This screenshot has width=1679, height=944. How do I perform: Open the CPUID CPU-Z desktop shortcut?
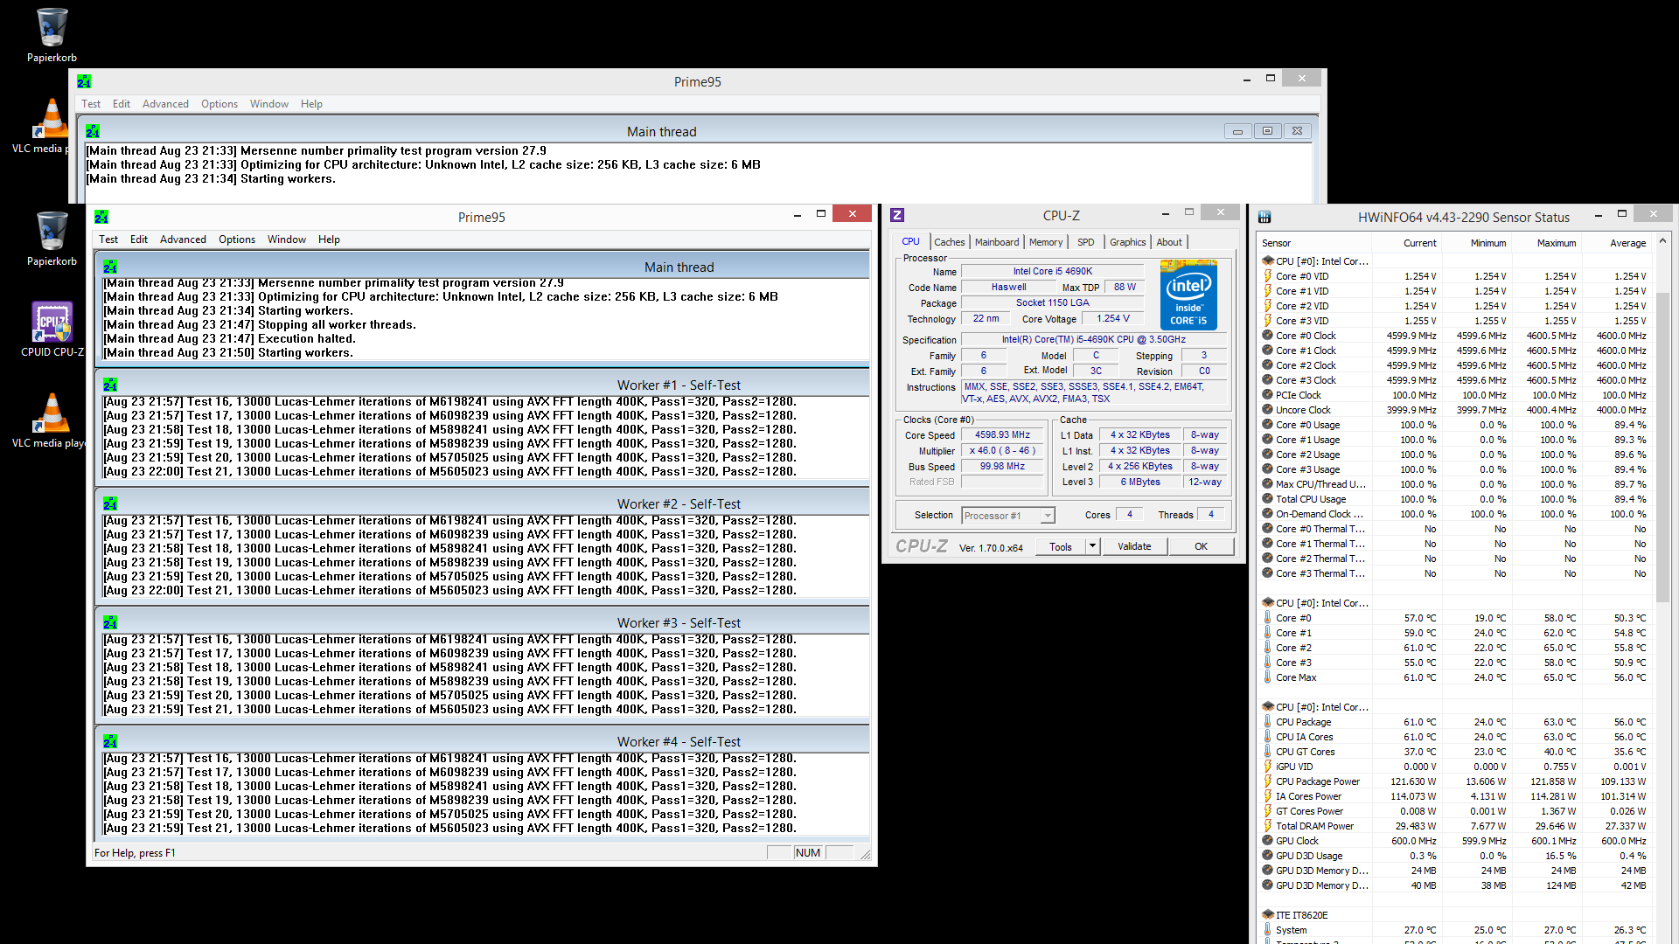(x=52, y=323)
